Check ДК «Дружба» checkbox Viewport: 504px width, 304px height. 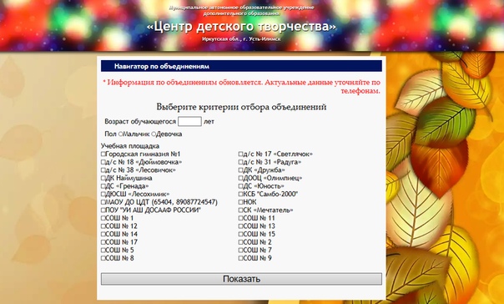240,170
